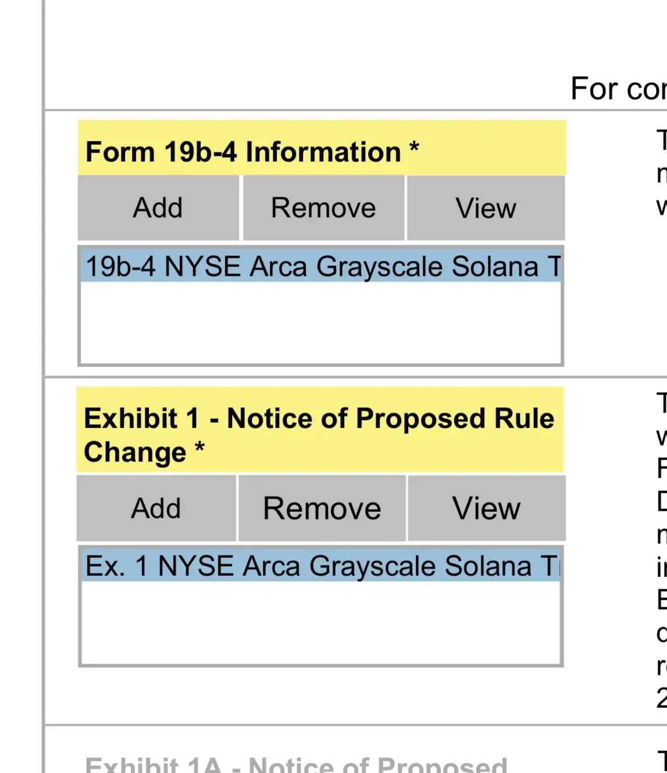The image size is (667, 773).
Task: Click the greyed Exhibit 1A heading
Action: click(x=296, y=764)
